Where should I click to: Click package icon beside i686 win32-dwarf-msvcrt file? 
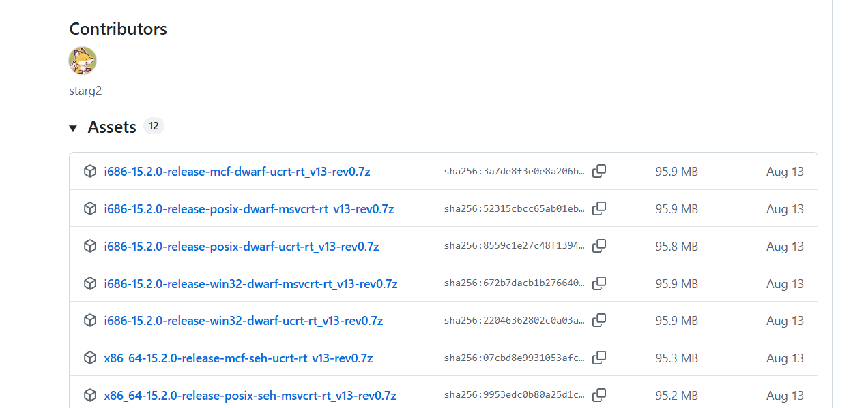coord(90,283)
